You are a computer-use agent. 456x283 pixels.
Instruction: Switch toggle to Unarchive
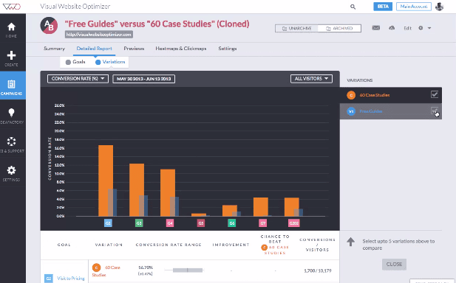296,29
